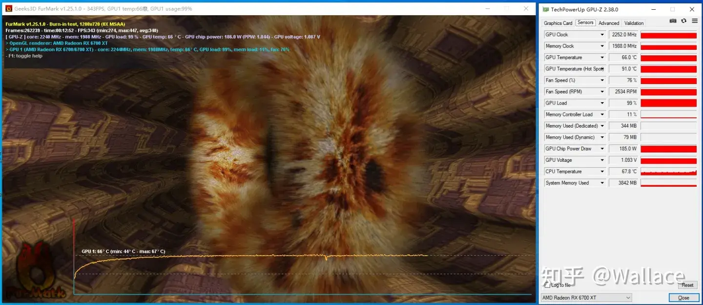This screenshot has width=703, height=305.
Task: Click the GPU Temperature value 66.0 °C
Action: (x=623, y=58)
